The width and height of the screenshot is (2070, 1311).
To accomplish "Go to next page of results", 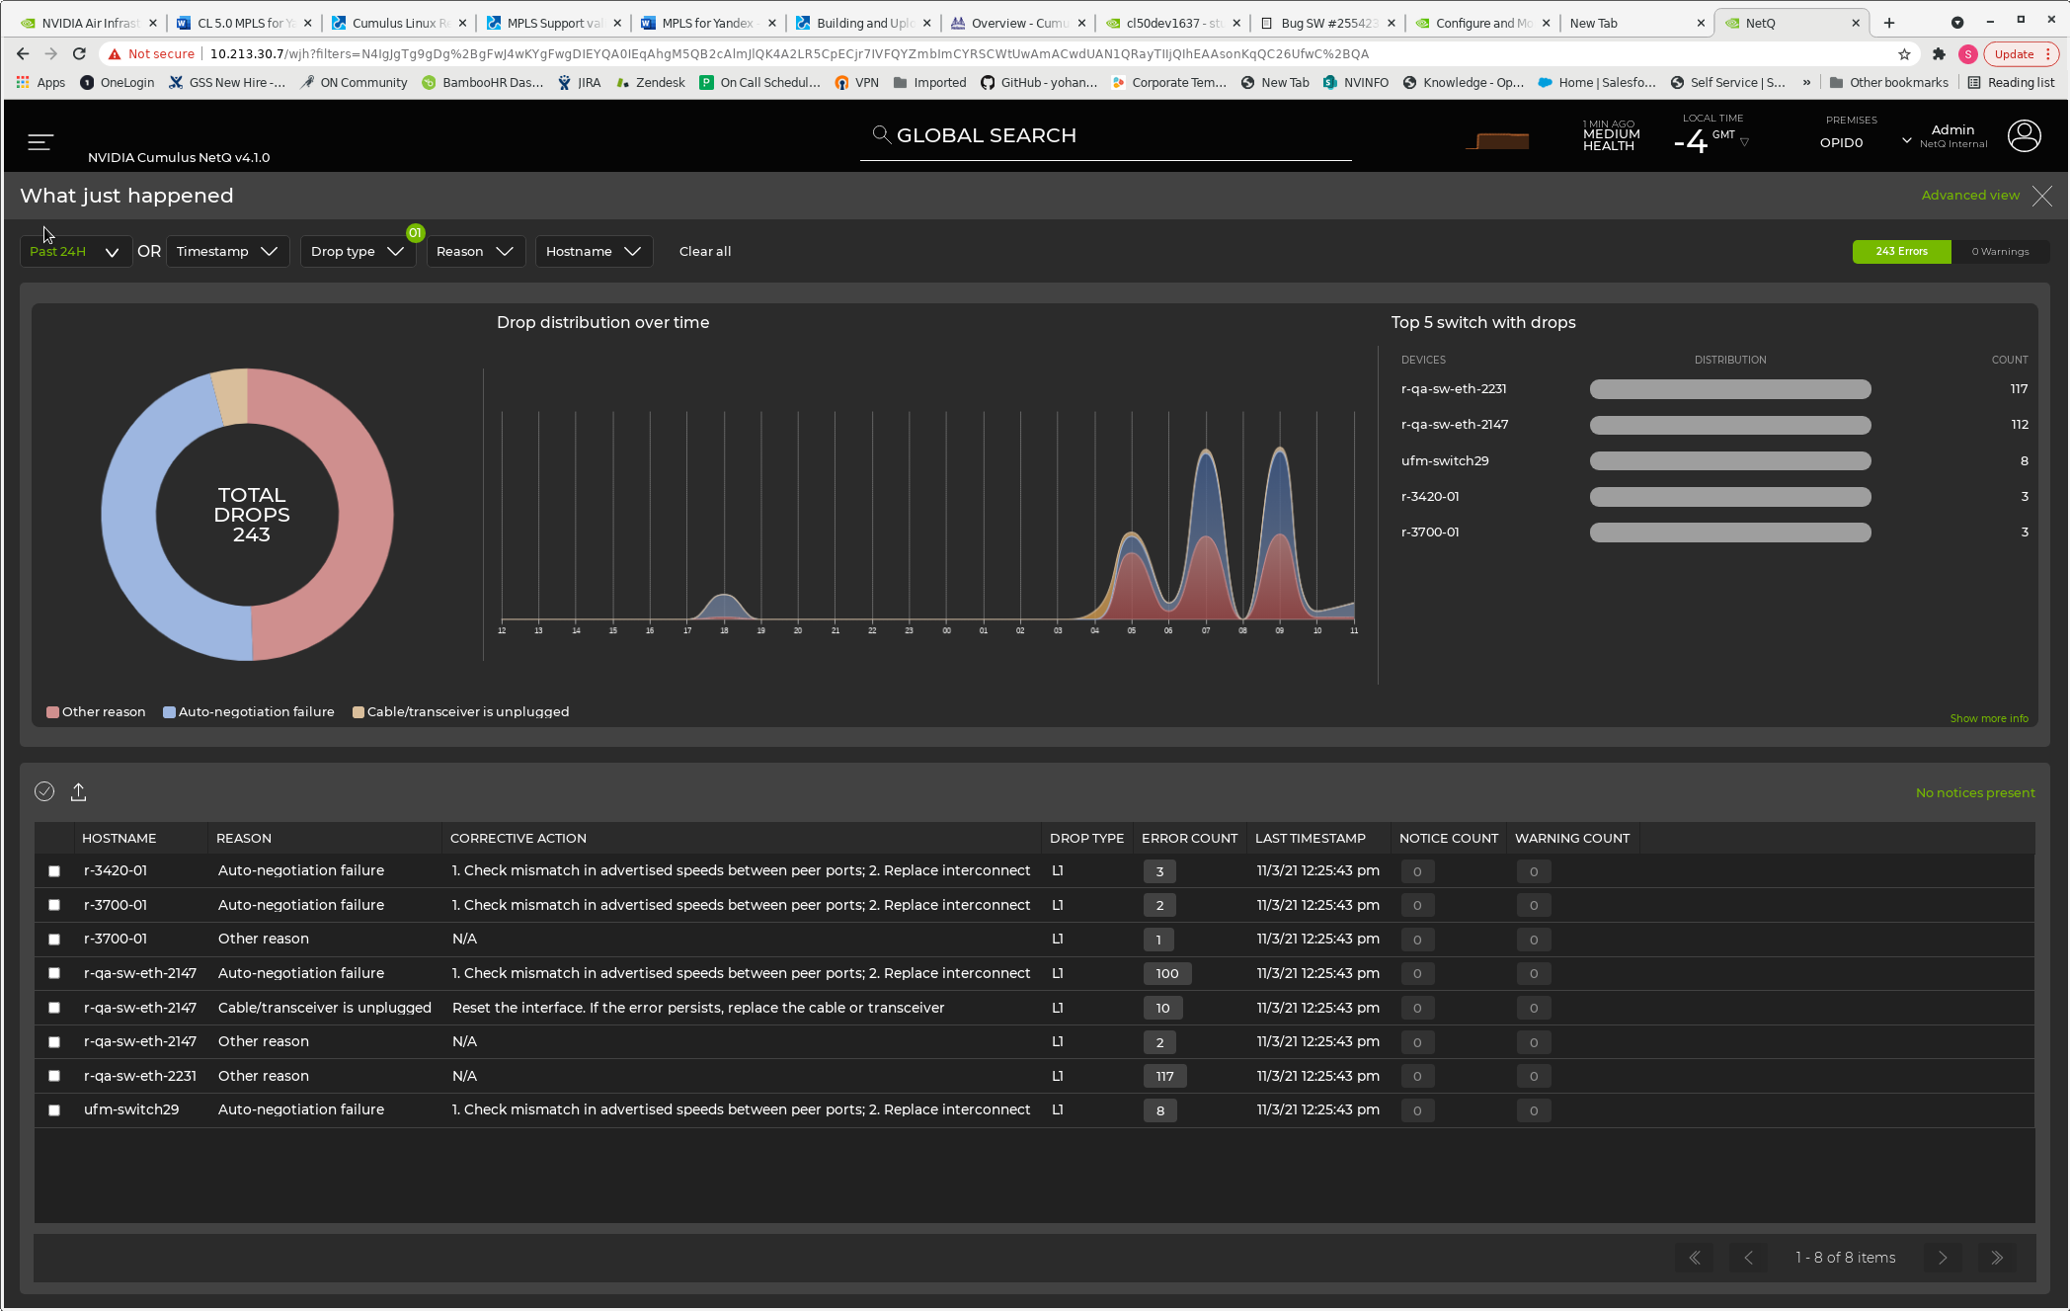I will pyautogui.click(x=1943, y=1258).
